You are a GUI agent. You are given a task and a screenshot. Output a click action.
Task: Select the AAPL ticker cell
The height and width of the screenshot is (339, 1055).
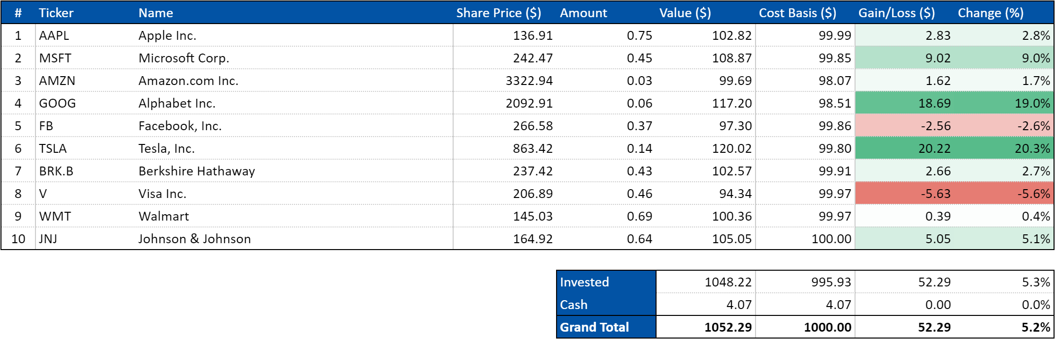click(85, 35)
